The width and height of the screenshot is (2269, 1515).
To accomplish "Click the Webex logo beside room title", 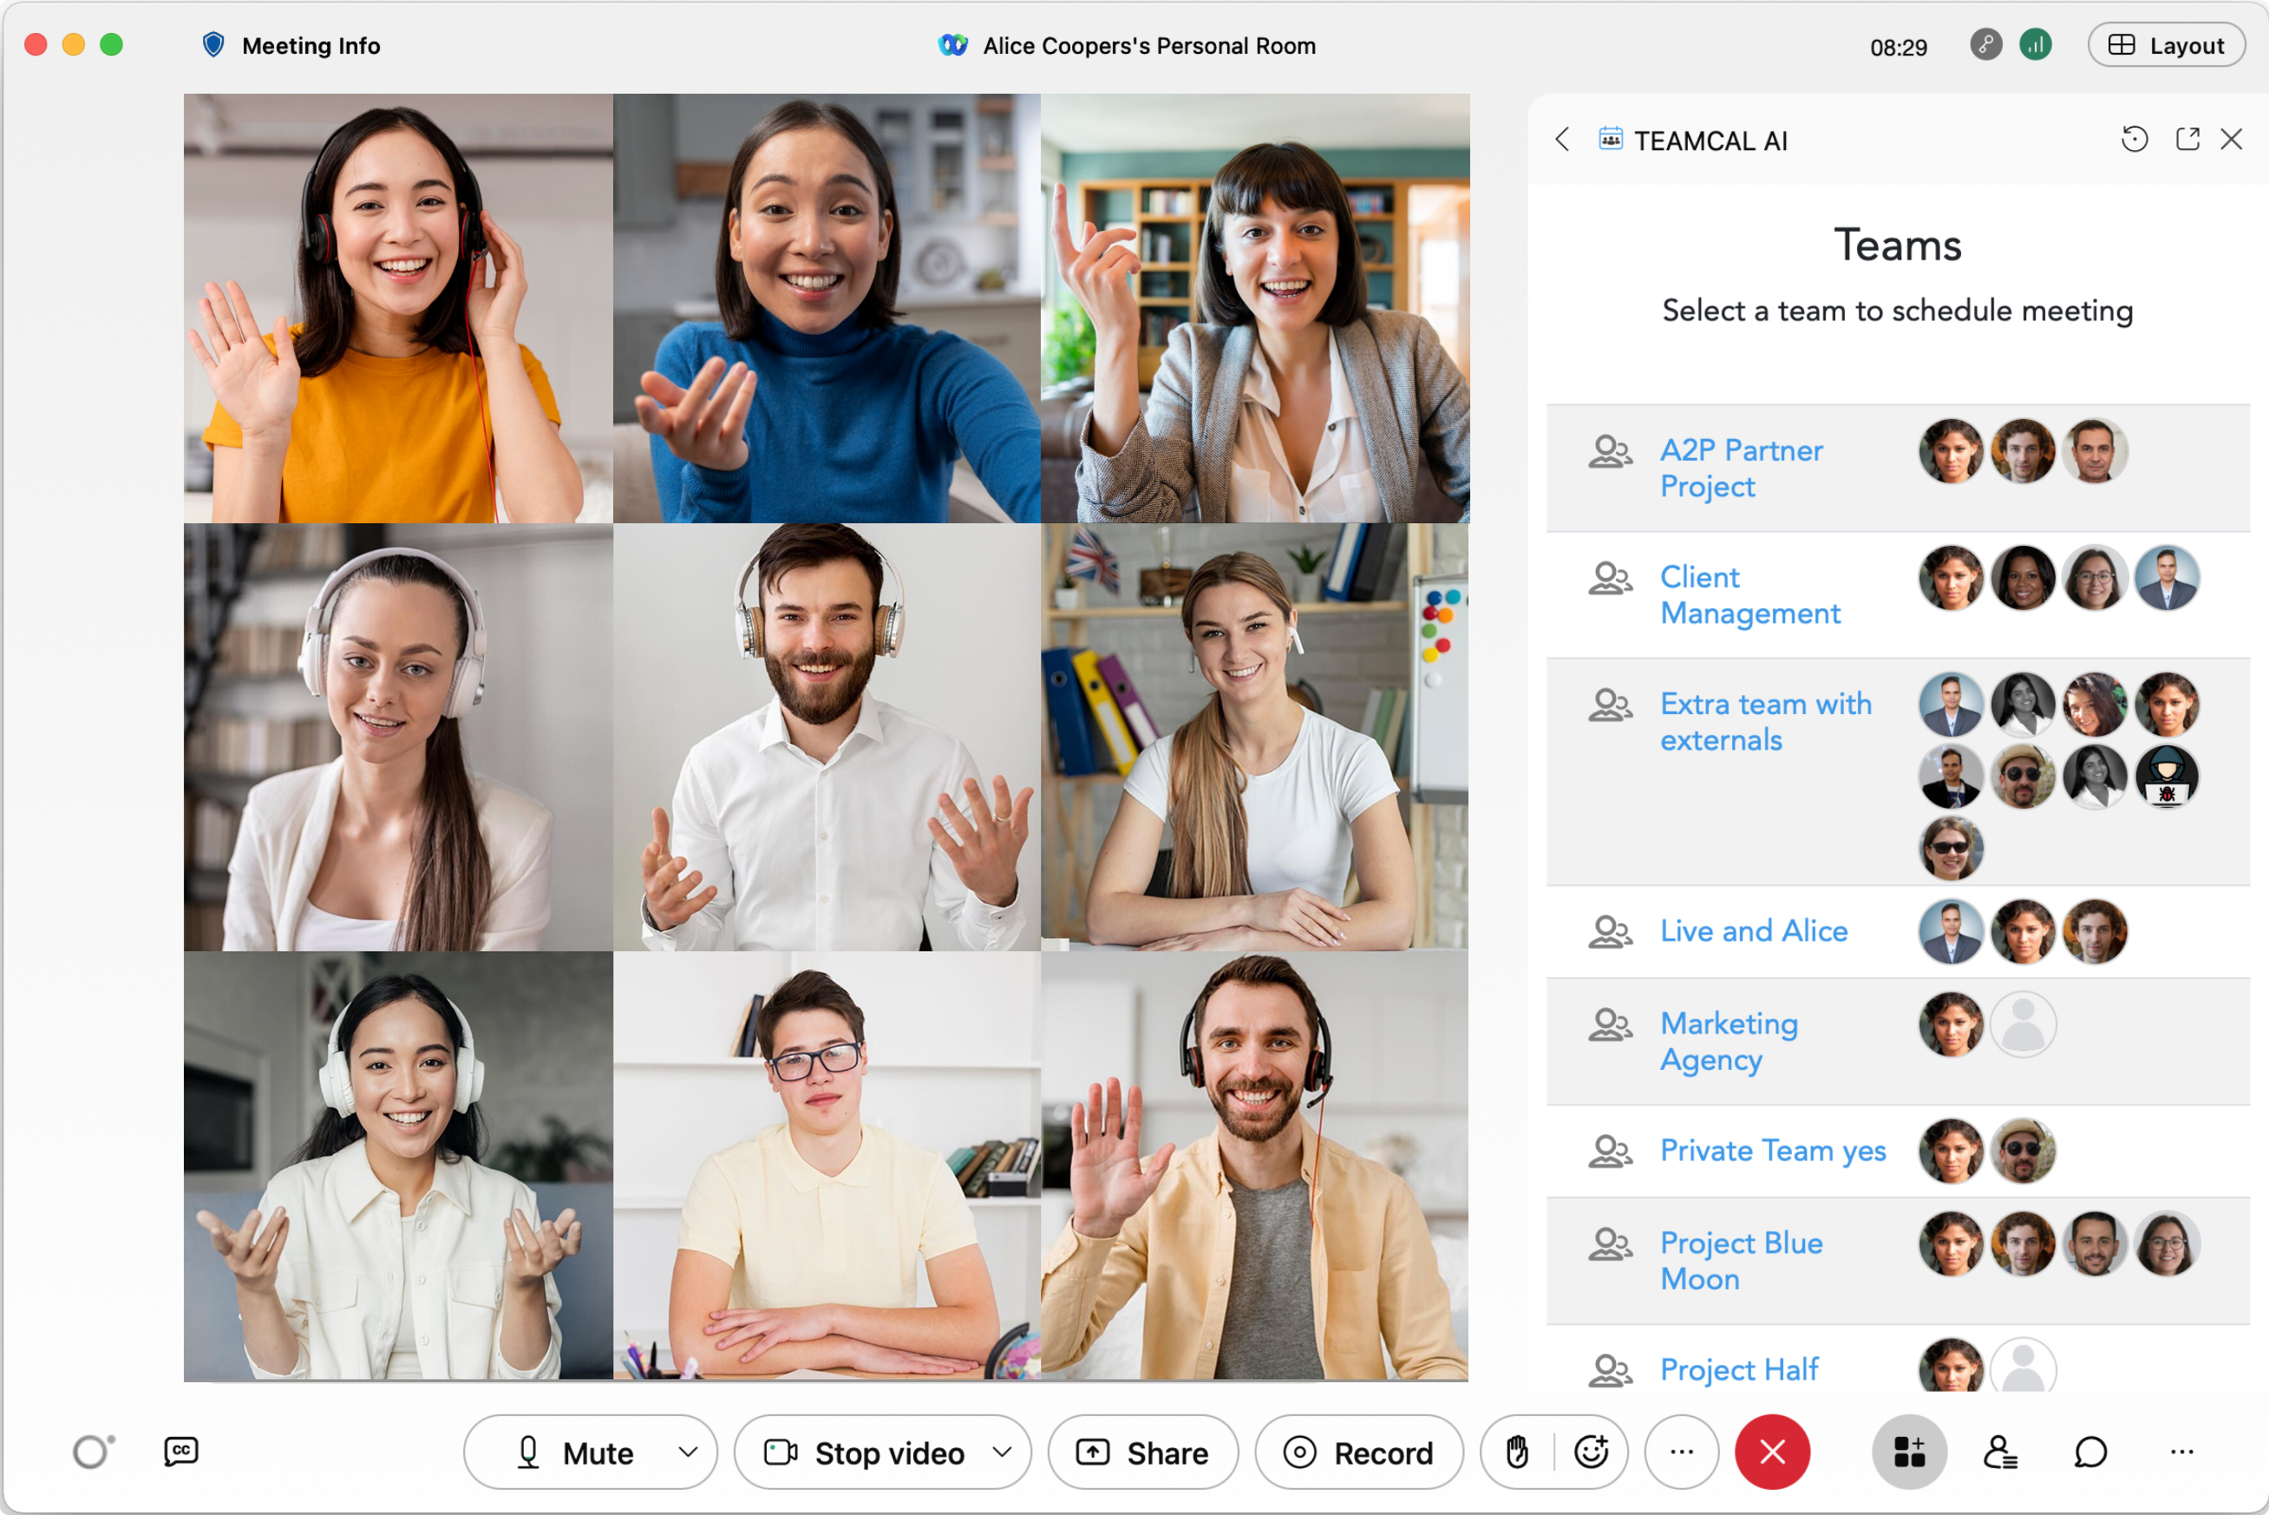I will tap(952, 45).
